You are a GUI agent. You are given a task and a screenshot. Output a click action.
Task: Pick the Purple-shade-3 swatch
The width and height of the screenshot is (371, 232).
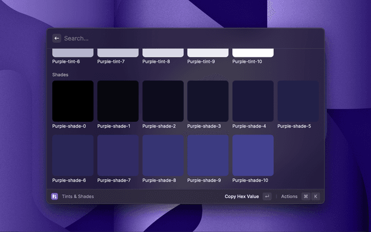pyautogui.click(x=208, y=101)
